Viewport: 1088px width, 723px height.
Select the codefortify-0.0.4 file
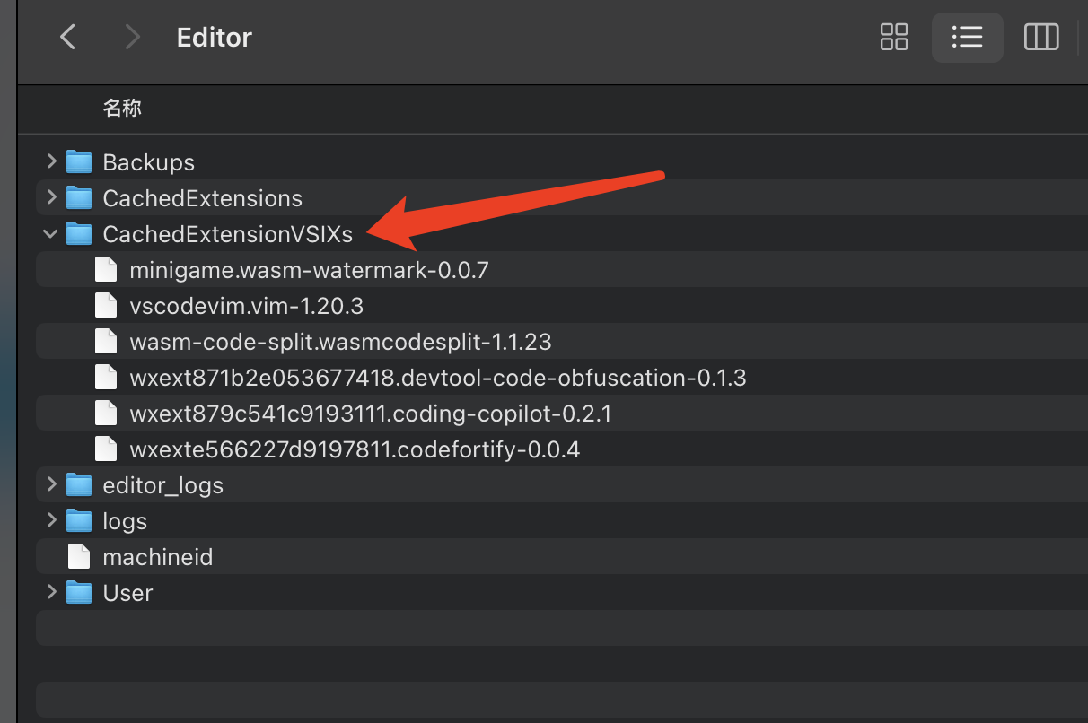355,449
